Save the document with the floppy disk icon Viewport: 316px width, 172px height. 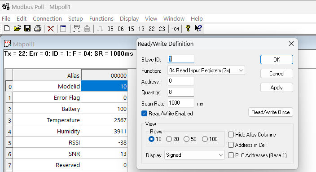(x=27, y=28)
